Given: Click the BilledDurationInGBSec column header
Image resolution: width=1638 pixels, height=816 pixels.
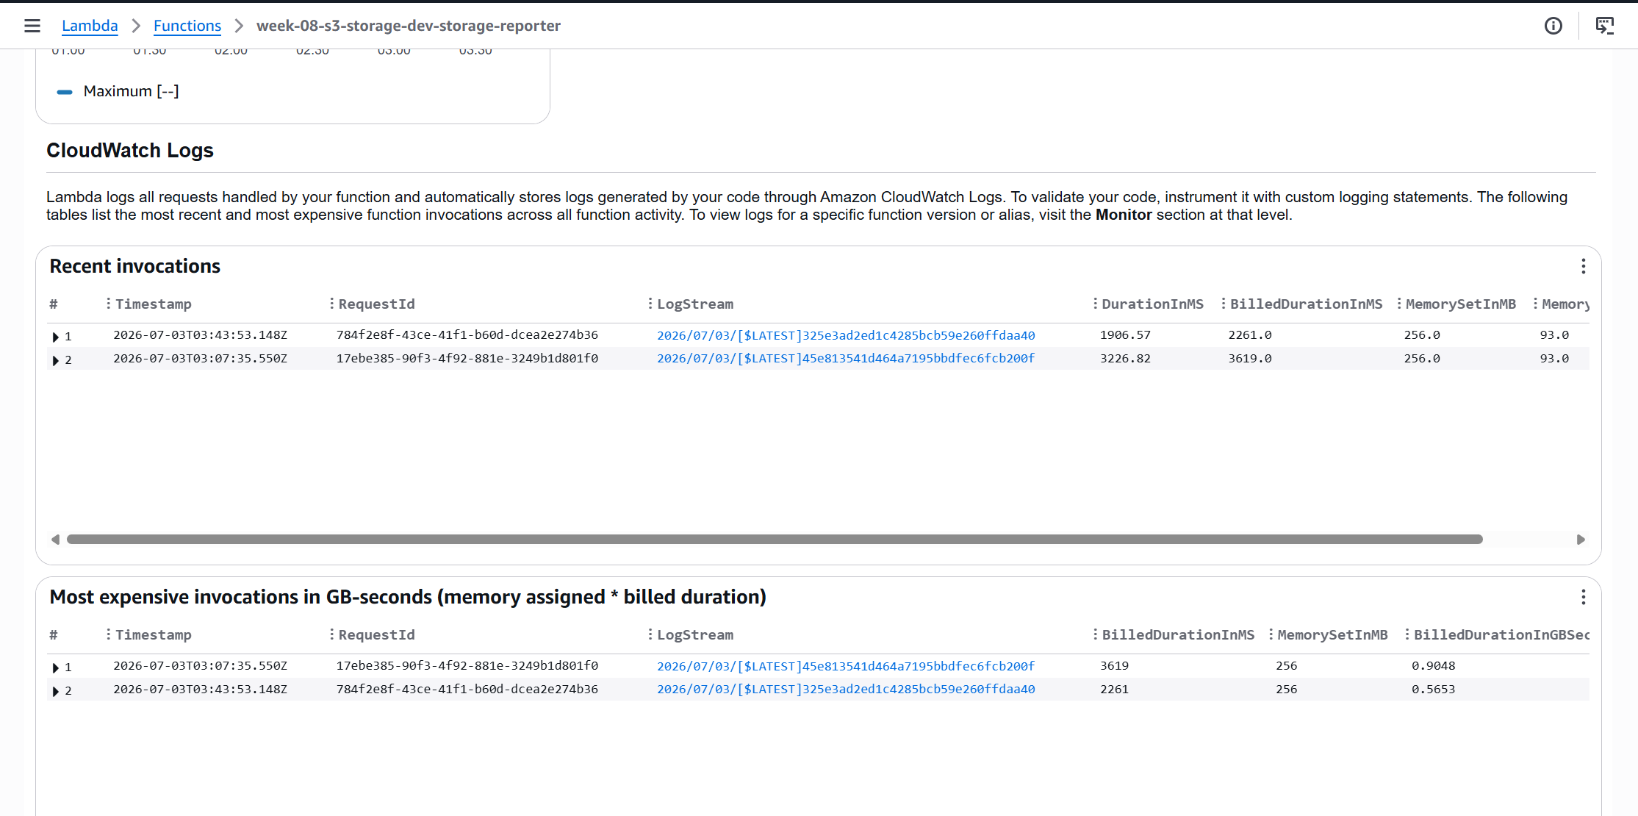Looking at the screenshot, I should tap(1501, 634).
